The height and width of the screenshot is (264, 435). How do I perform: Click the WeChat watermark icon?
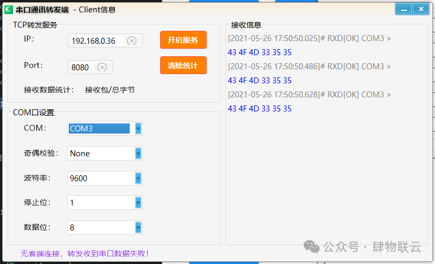click(x=312, y=247)
